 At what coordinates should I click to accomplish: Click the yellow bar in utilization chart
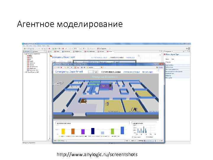[x=63, y=131]
